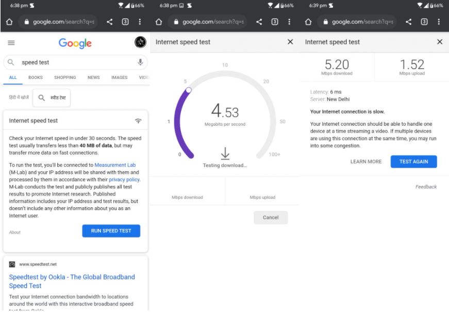
Task: Tap 6:39 pm clock in status bar
Action: coord(318,6)
